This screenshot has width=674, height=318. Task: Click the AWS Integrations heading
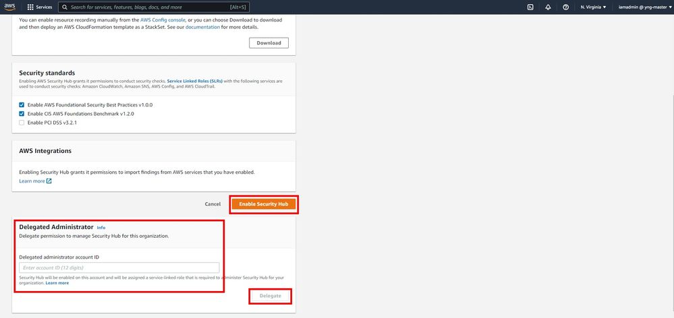[x=46, y=151]
